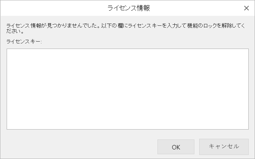Click the label above the key text box
Image resolution: width=255 pixels, height=159 pixels.
pos(24,42)
